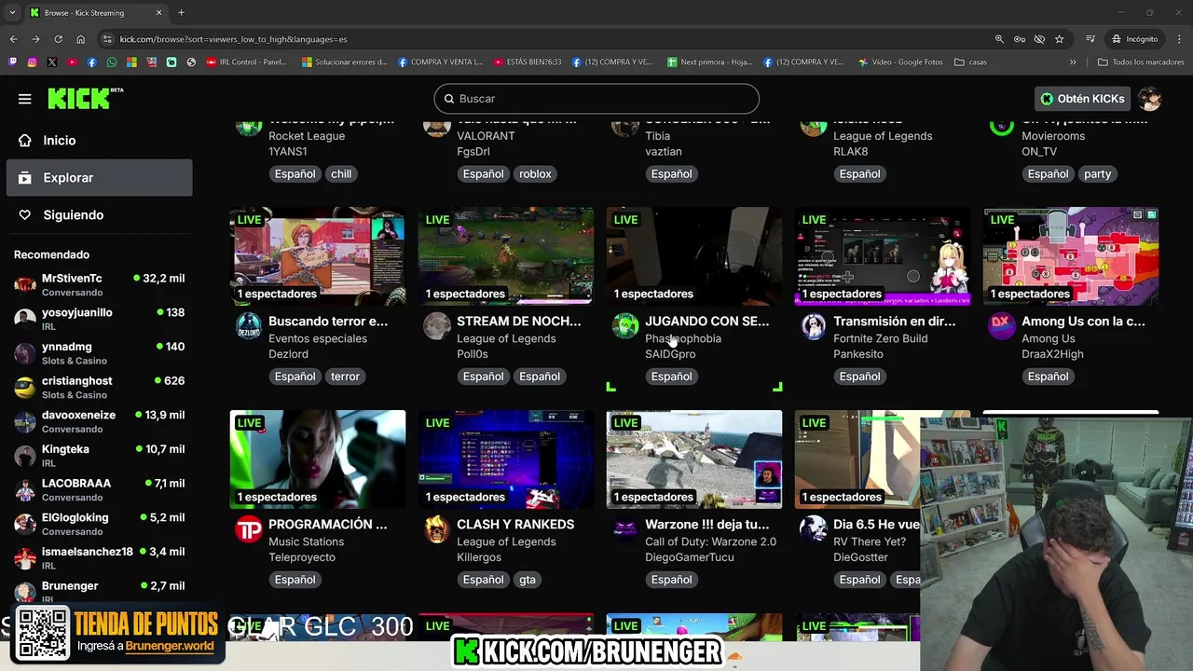Viewport: 1193px width, 671px height.
Task: Click Killergos channel avatar icon
Action: (x=437, y=529)
